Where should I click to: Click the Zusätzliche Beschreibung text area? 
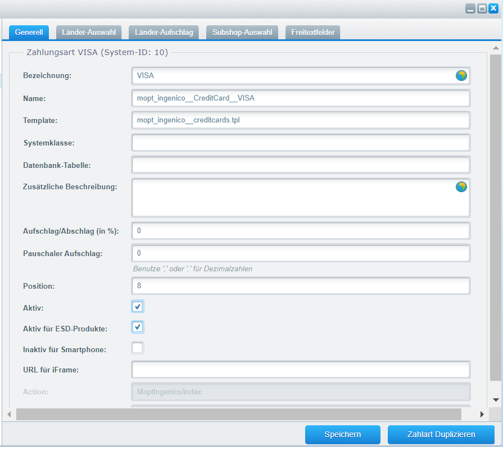tap(301, 198)
